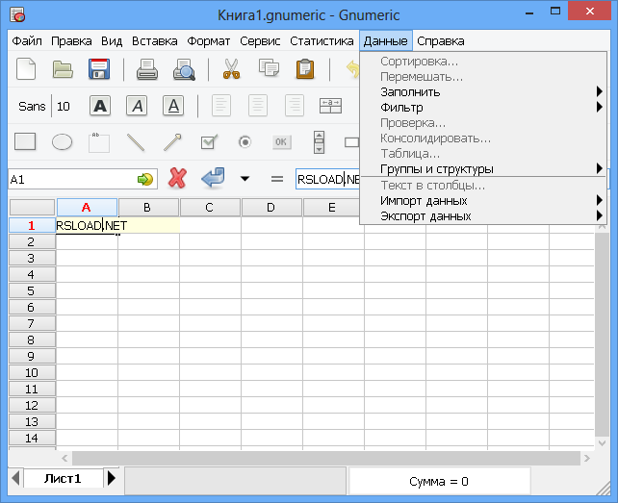Select the line drawing tool
This screenshot has height=503, width=618.
(x=136, y=142)
